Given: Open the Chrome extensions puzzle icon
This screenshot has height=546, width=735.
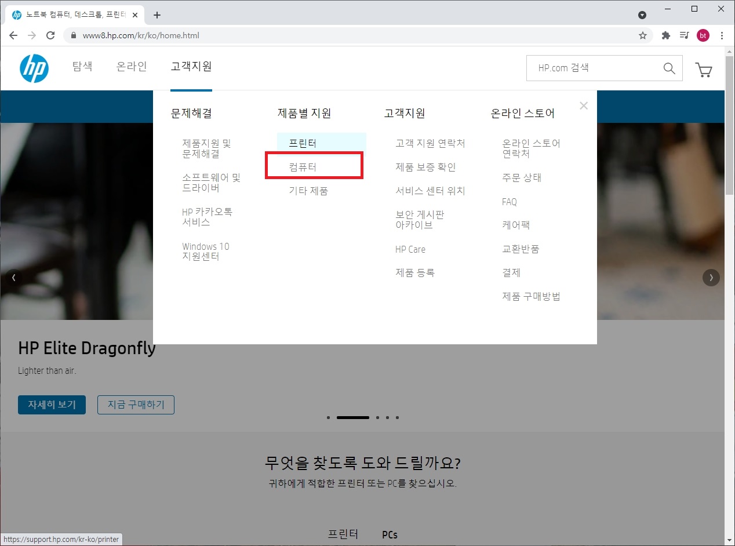Looking at the screenshot, I should point(666,35).
